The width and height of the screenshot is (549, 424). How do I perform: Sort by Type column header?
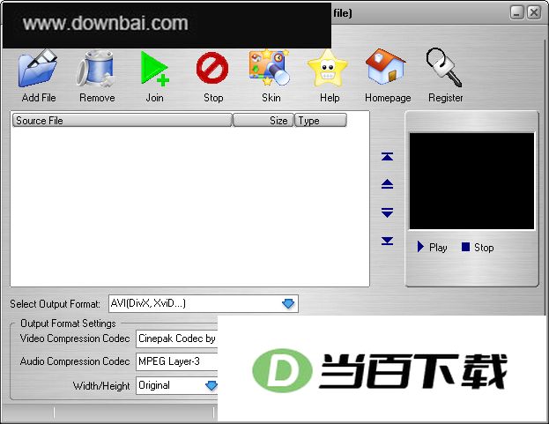point(321,121)
